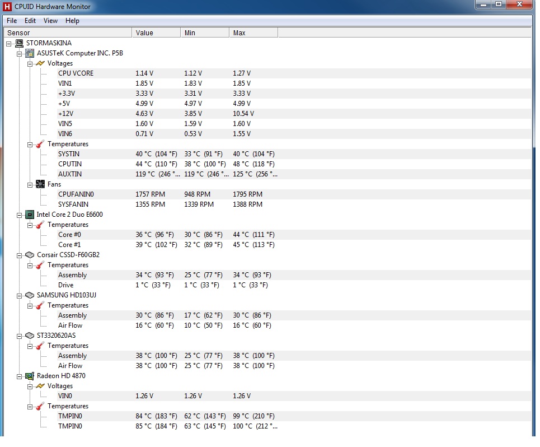Click the Radeon Voltages lightning icon

[40, 386]
